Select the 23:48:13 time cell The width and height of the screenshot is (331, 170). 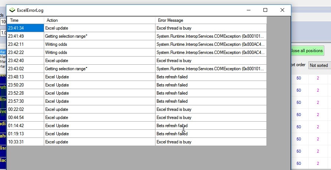point(25,77)
